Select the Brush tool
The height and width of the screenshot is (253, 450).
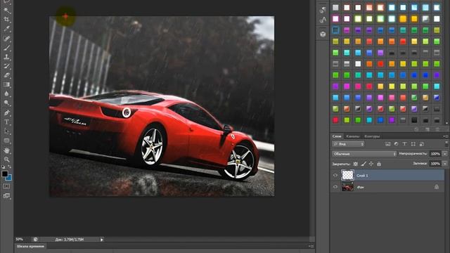[x=7, y=48]
